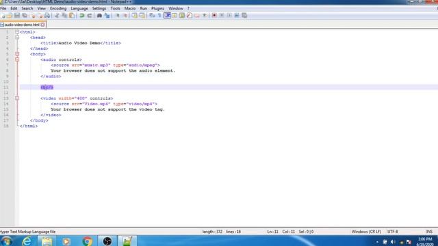Image resolution: width=438 pixels, height=246 pixels.
Task: Click the volume speaker tray icon
Action: pyautogui.click(x=393, y=242)
